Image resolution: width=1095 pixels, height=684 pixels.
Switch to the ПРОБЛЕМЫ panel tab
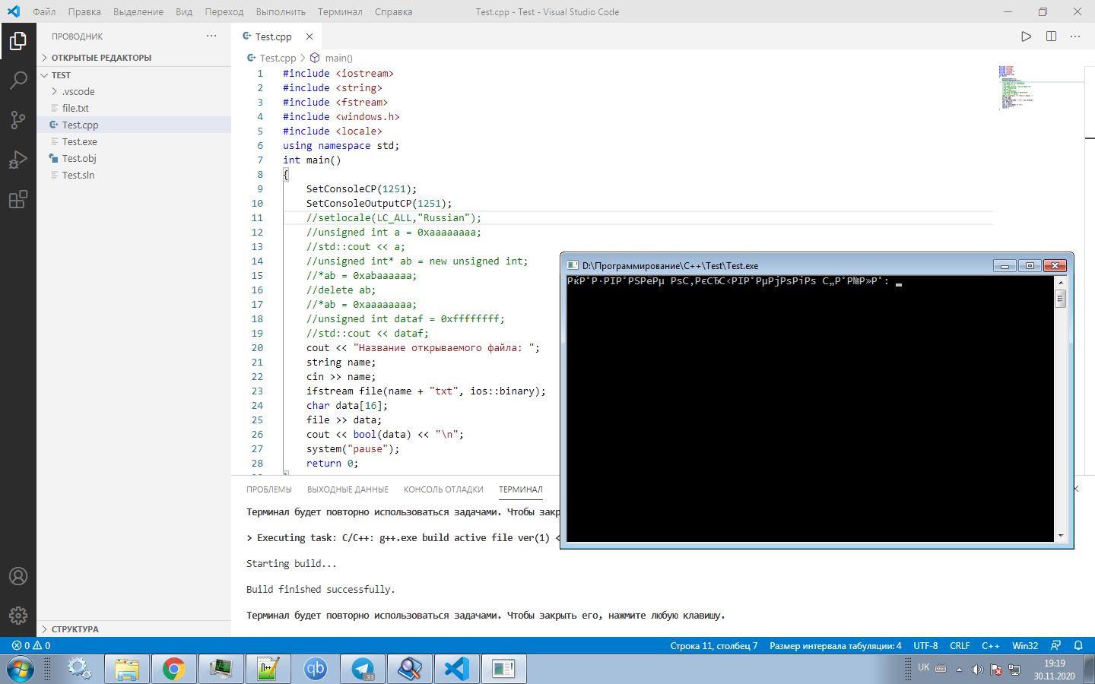pos(269,489)
